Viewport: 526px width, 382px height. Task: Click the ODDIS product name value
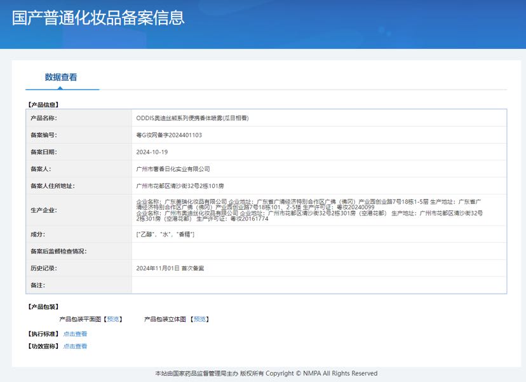tap(192, 118)
